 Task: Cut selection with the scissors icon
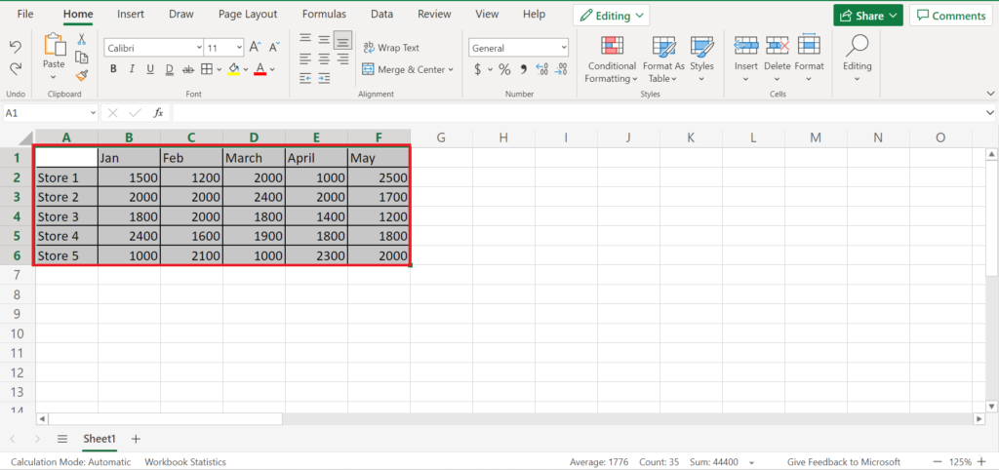82,39
